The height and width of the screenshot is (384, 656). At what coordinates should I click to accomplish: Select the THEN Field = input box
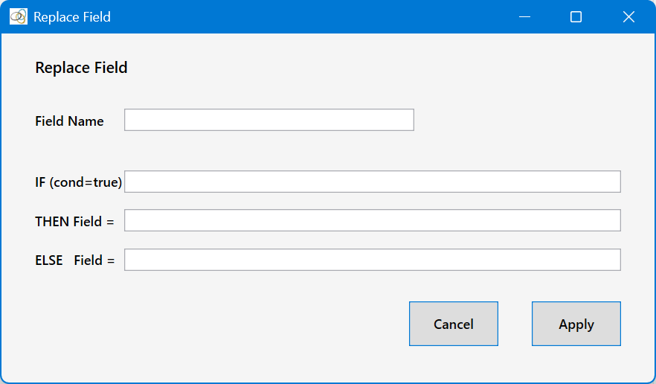coord(373,220)
